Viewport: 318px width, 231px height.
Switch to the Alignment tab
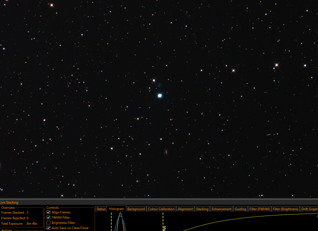click(185, 209)
